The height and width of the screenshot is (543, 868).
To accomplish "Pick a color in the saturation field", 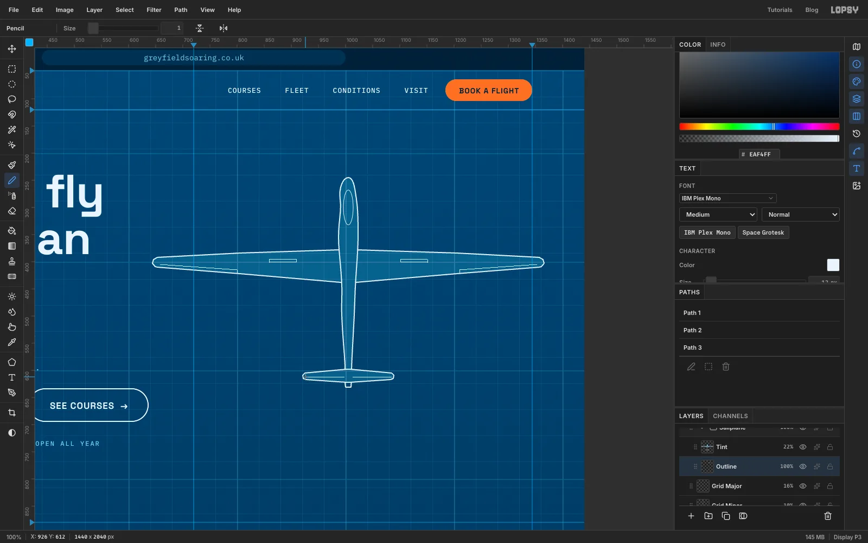I will 759,85.
